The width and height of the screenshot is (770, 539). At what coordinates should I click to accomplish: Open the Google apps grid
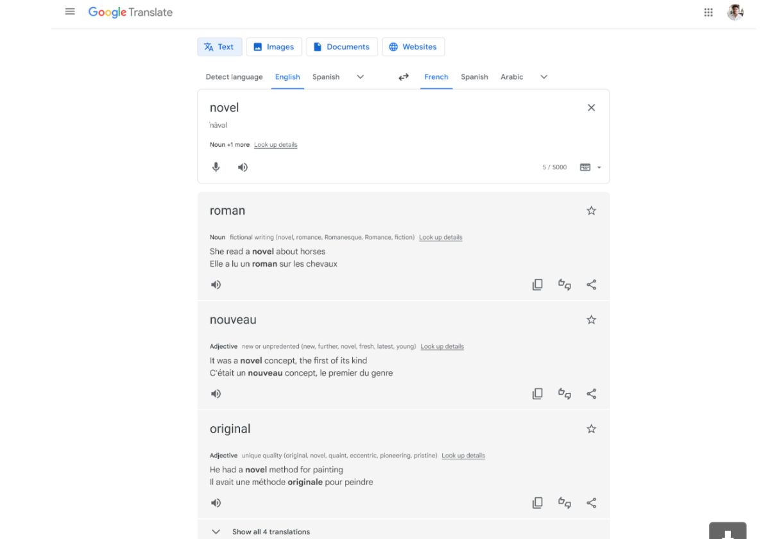tap(708, 12)
